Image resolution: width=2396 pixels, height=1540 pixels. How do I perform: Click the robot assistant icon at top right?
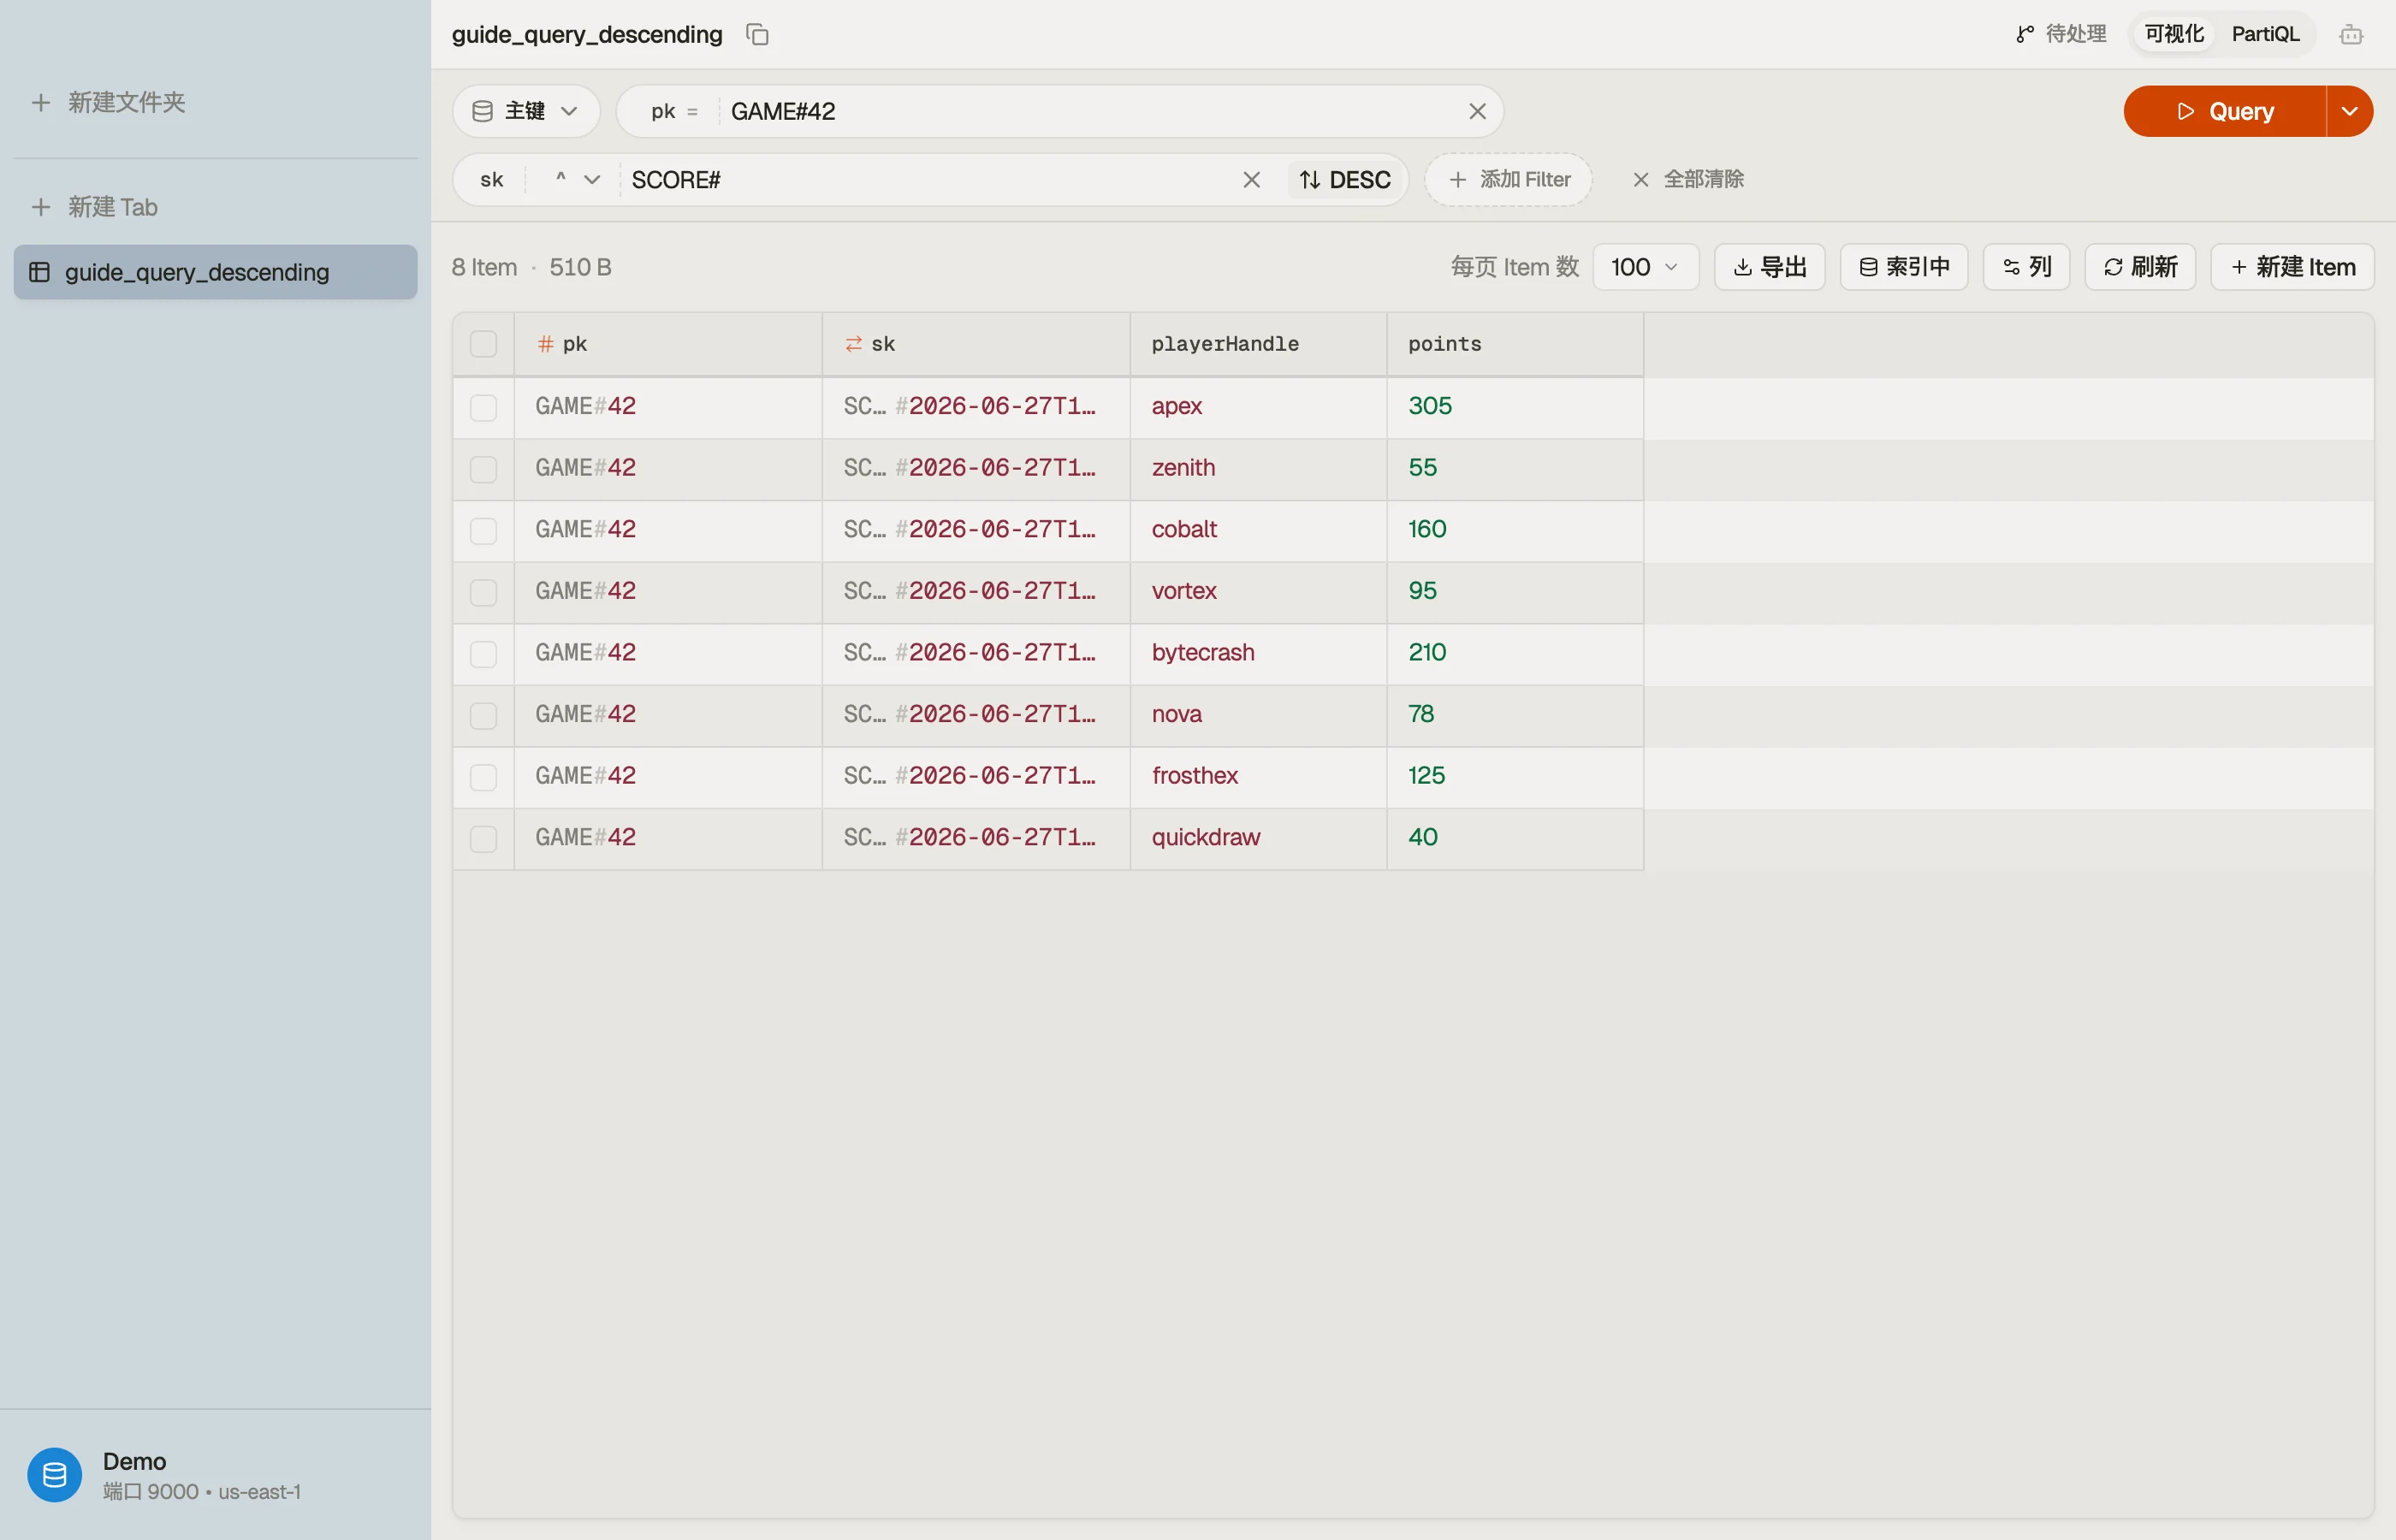tap(2351, 35)
